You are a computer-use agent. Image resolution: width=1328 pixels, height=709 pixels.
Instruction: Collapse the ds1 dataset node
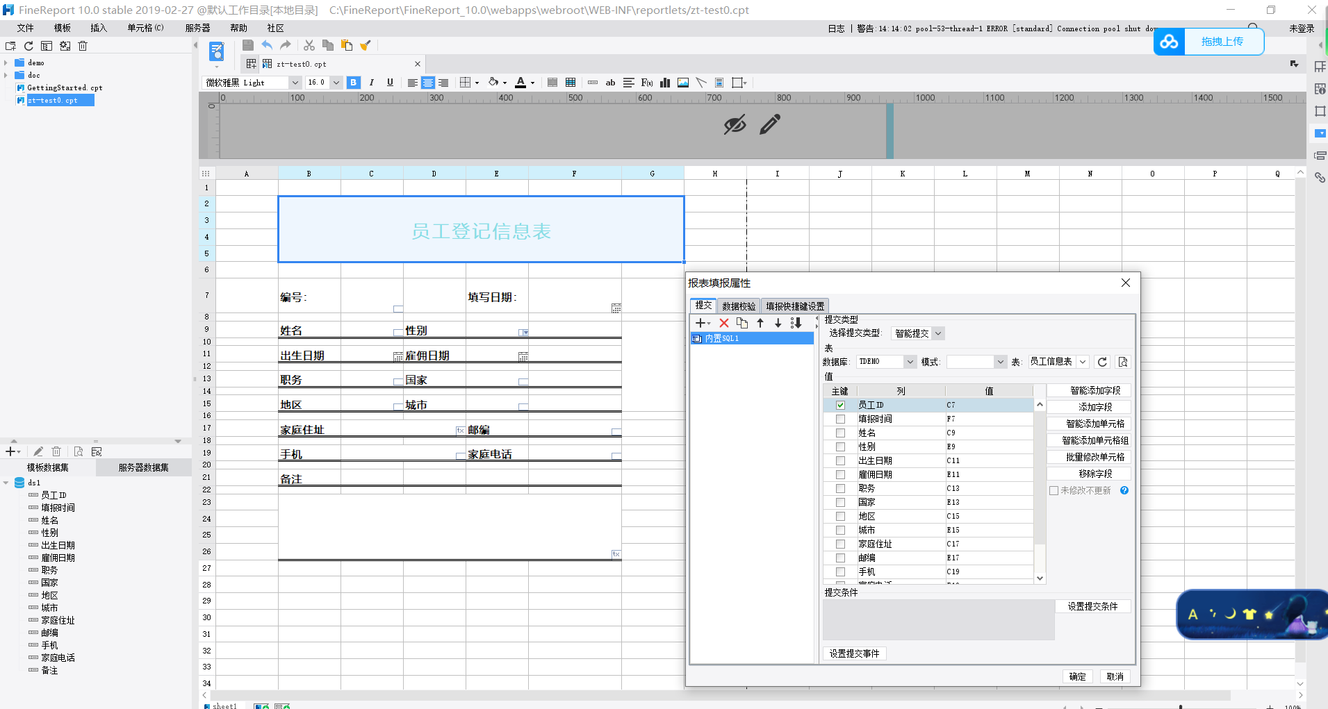click(x=6, y=483)
